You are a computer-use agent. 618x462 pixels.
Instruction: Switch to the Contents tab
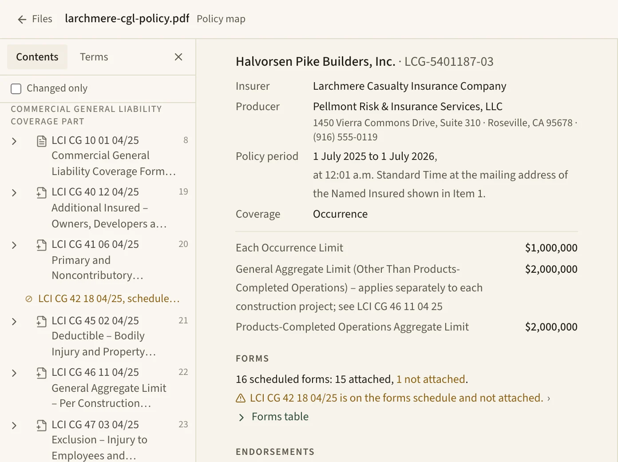(x=37, y=57)
